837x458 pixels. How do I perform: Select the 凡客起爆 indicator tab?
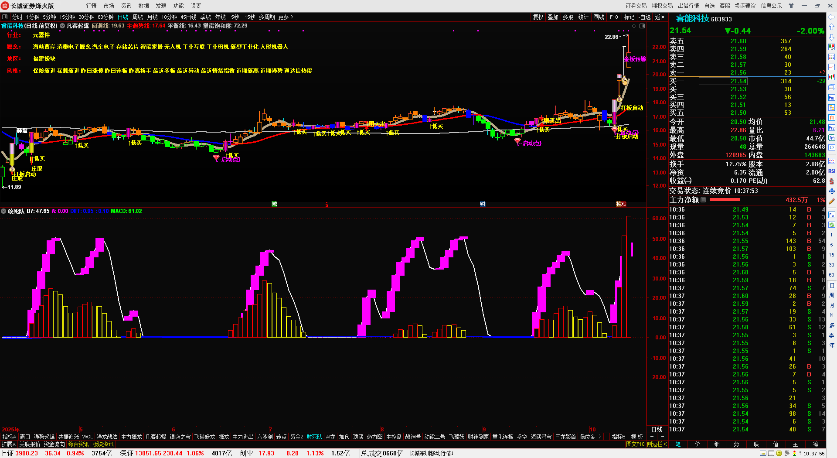point(156,437)
